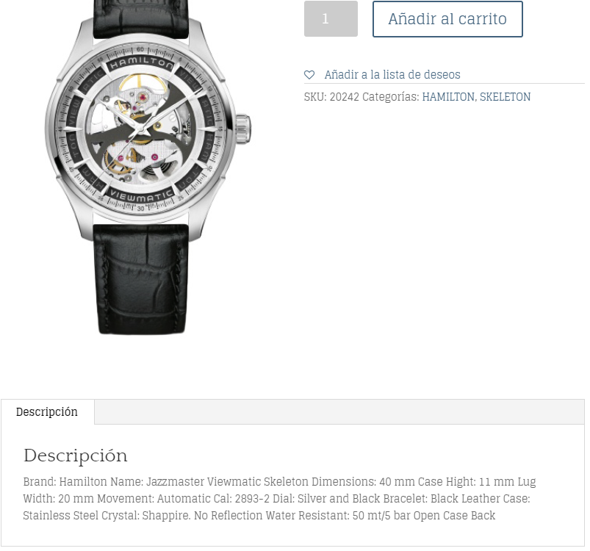
Task: Click the lower black leather strap
Action: 142,279
